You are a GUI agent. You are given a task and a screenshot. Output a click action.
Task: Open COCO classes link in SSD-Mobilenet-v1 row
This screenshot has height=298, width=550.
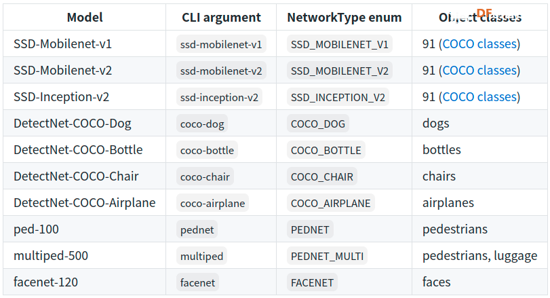(479, 44)
